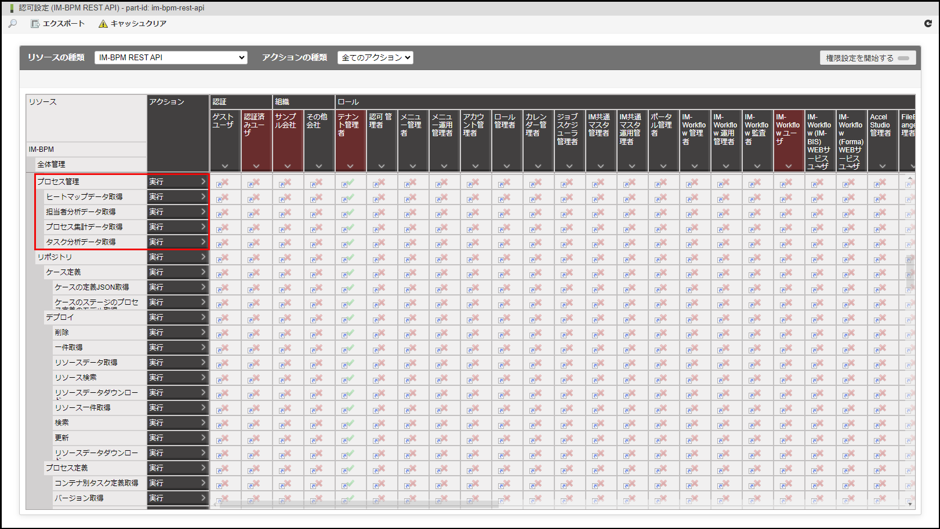Toggle 権限設定を開始する switch
The height and width of the screenshot is (529, 940).
(x=868, y=58)
